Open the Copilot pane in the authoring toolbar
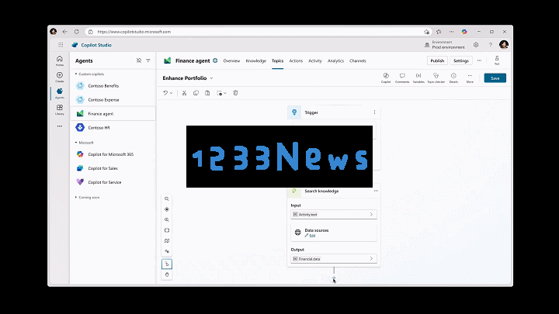 (x=386, y=78)
